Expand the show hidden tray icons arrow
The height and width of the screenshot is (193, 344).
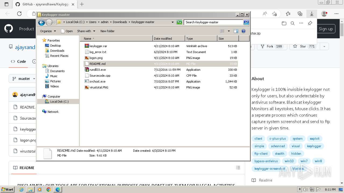coord(300,190)
